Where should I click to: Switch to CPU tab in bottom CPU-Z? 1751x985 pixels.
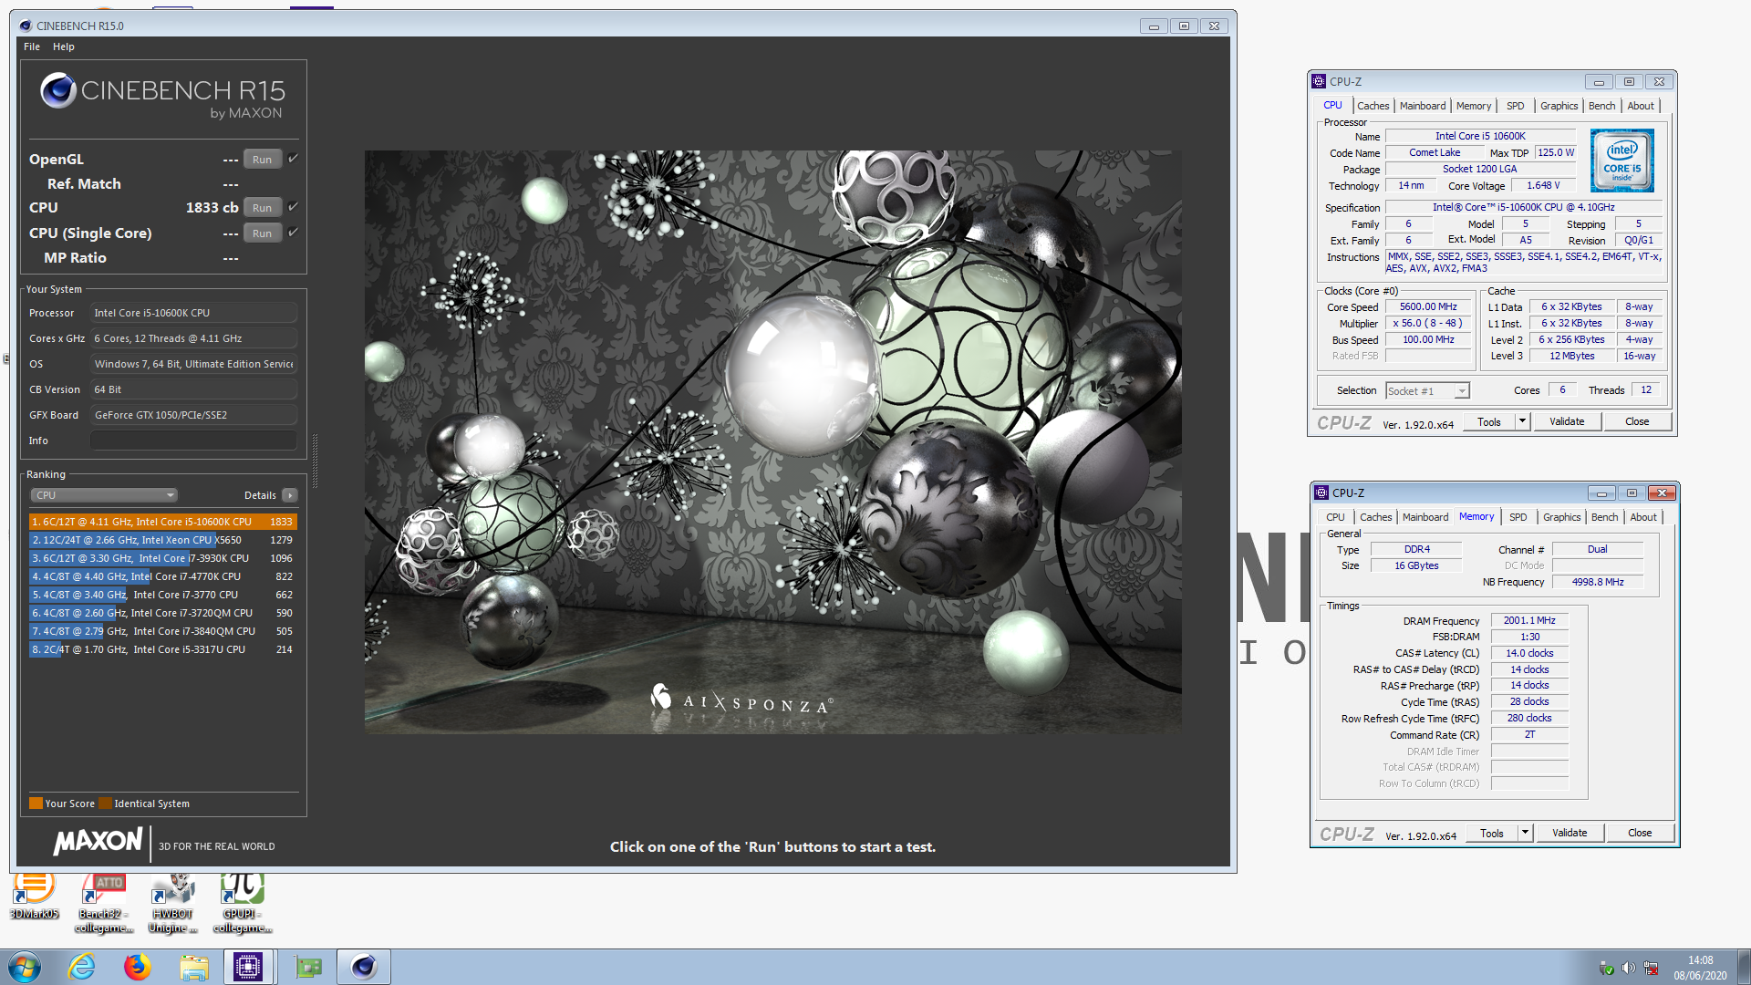tap(1335, 517)
